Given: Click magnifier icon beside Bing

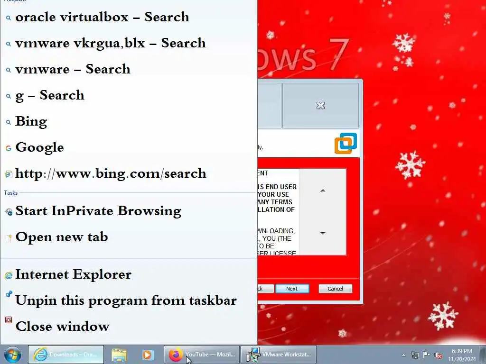Looking at the screenshot, I should [x=9, y=122].
